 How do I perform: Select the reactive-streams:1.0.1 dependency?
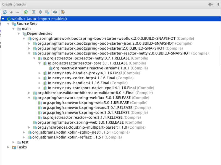click(73, 68)
